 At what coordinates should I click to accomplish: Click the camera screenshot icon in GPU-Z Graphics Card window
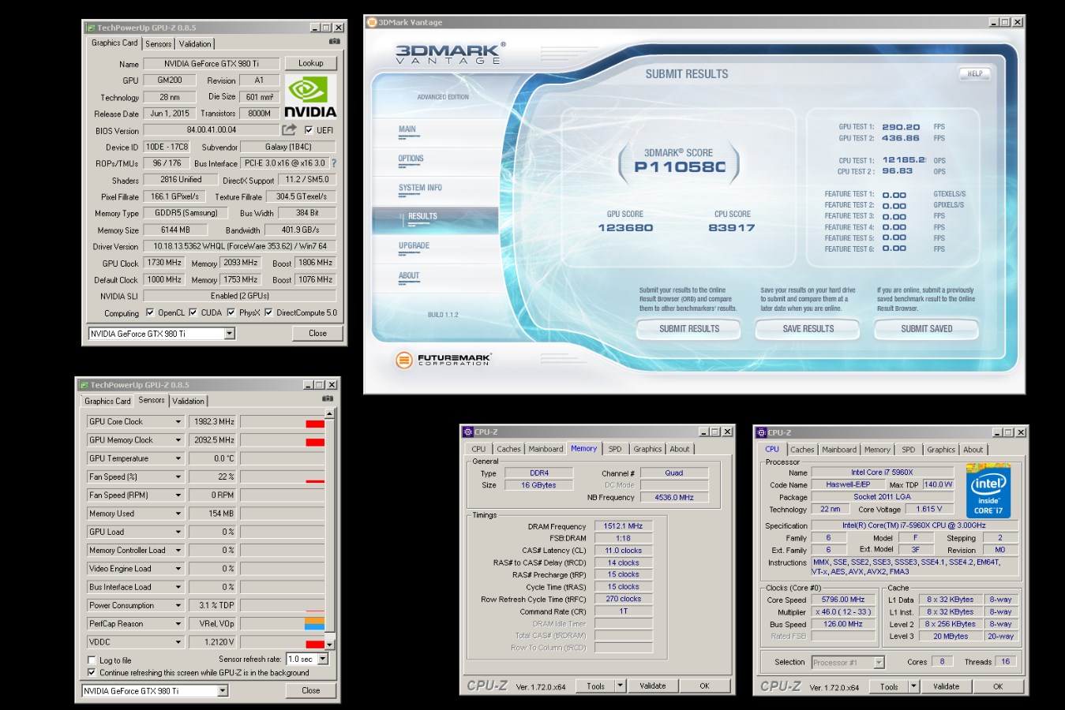[x=334, y=42]
